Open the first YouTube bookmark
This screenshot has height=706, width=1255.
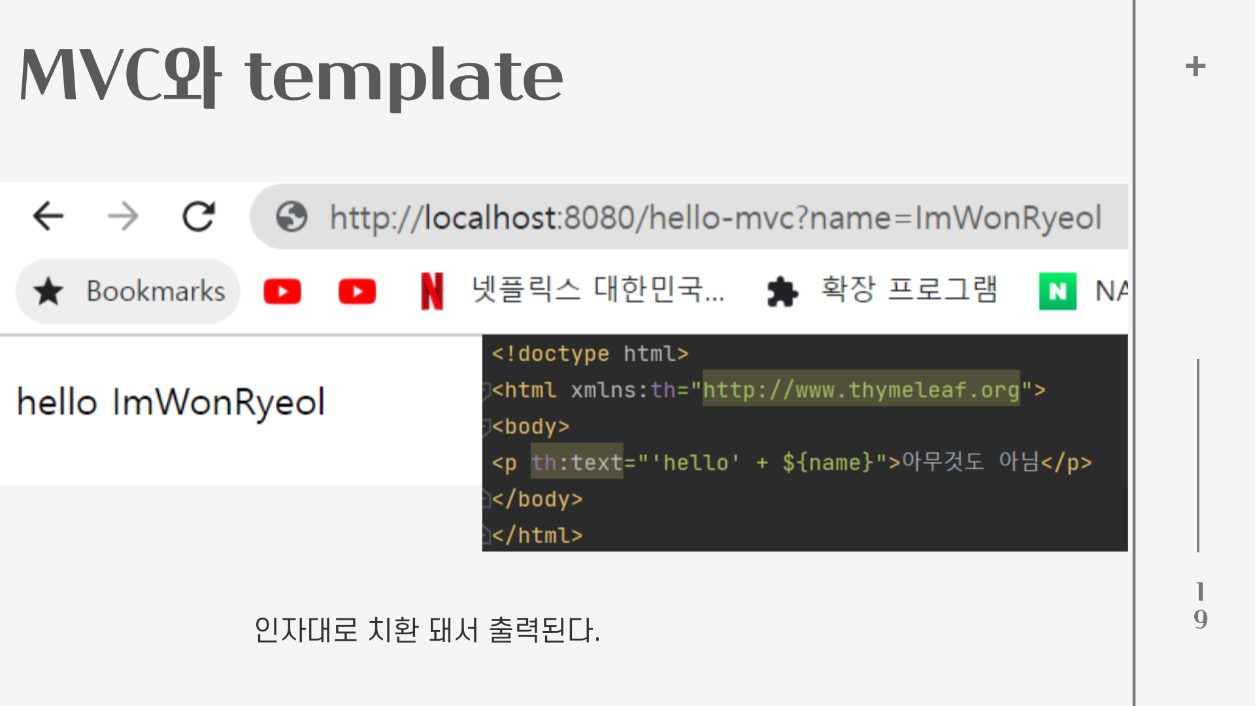pyautogui.click(x=282, y=292)
